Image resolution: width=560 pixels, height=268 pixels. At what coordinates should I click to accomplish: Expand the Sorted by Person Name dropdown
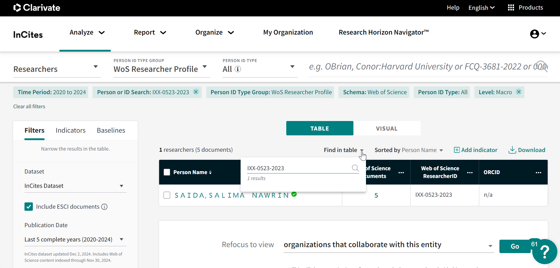409,150
